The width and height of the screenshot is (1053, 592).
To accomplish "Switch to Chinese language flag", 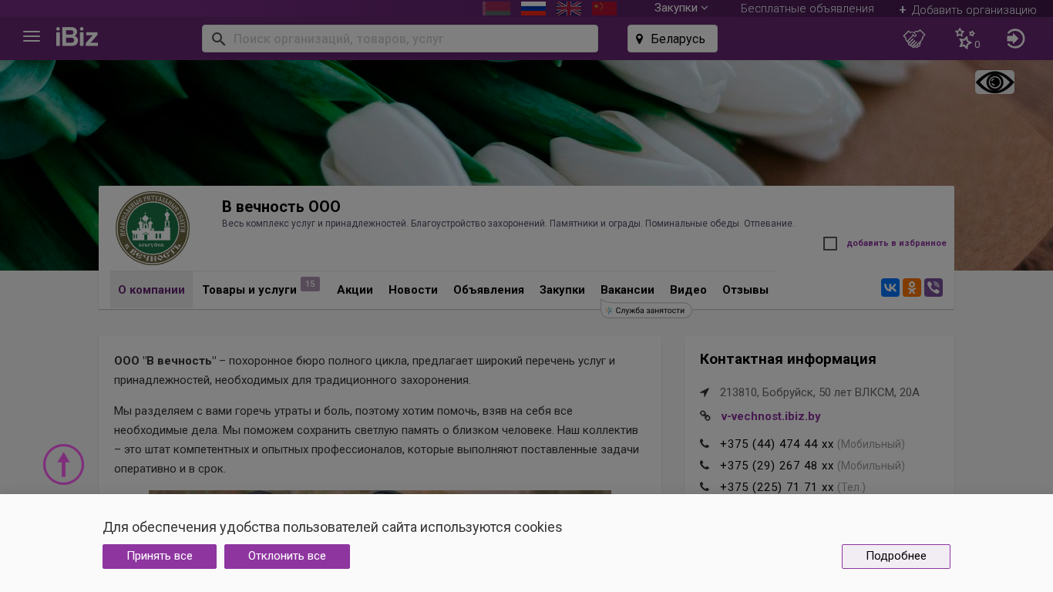I will [604, 8].
